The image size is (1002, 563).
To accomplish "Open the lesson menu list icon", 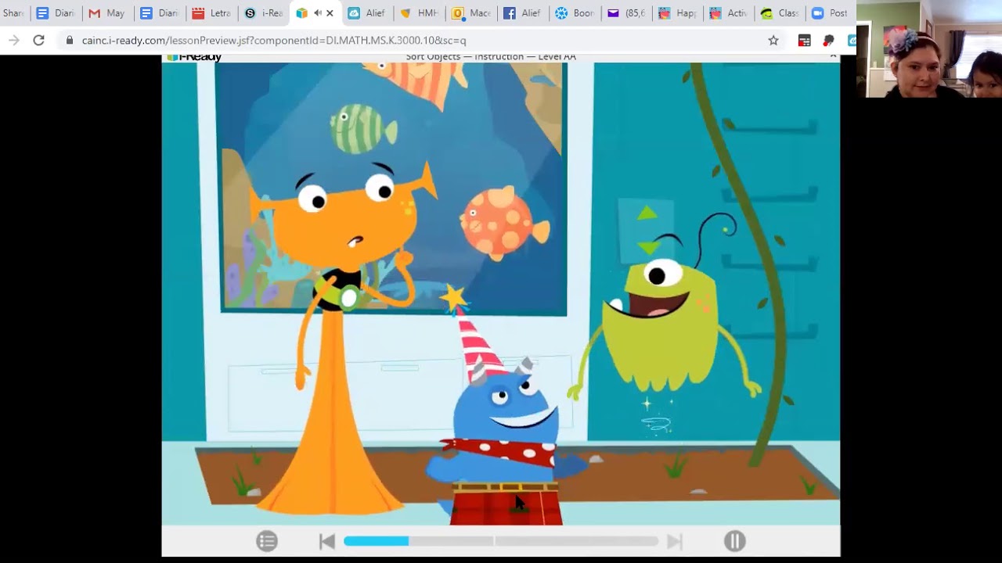I will pos(267,541).
